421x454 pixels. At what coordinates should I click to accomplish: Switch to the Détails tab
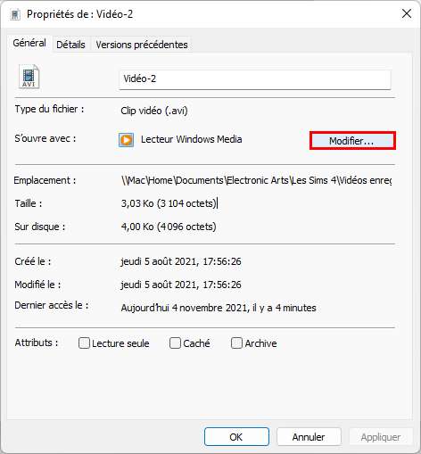pyautogui.click(x=70, y=45)
